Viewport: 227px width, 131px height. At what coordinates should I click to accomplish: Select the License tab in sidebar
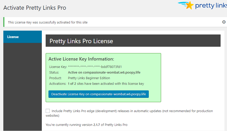click(x=23, y=37)
